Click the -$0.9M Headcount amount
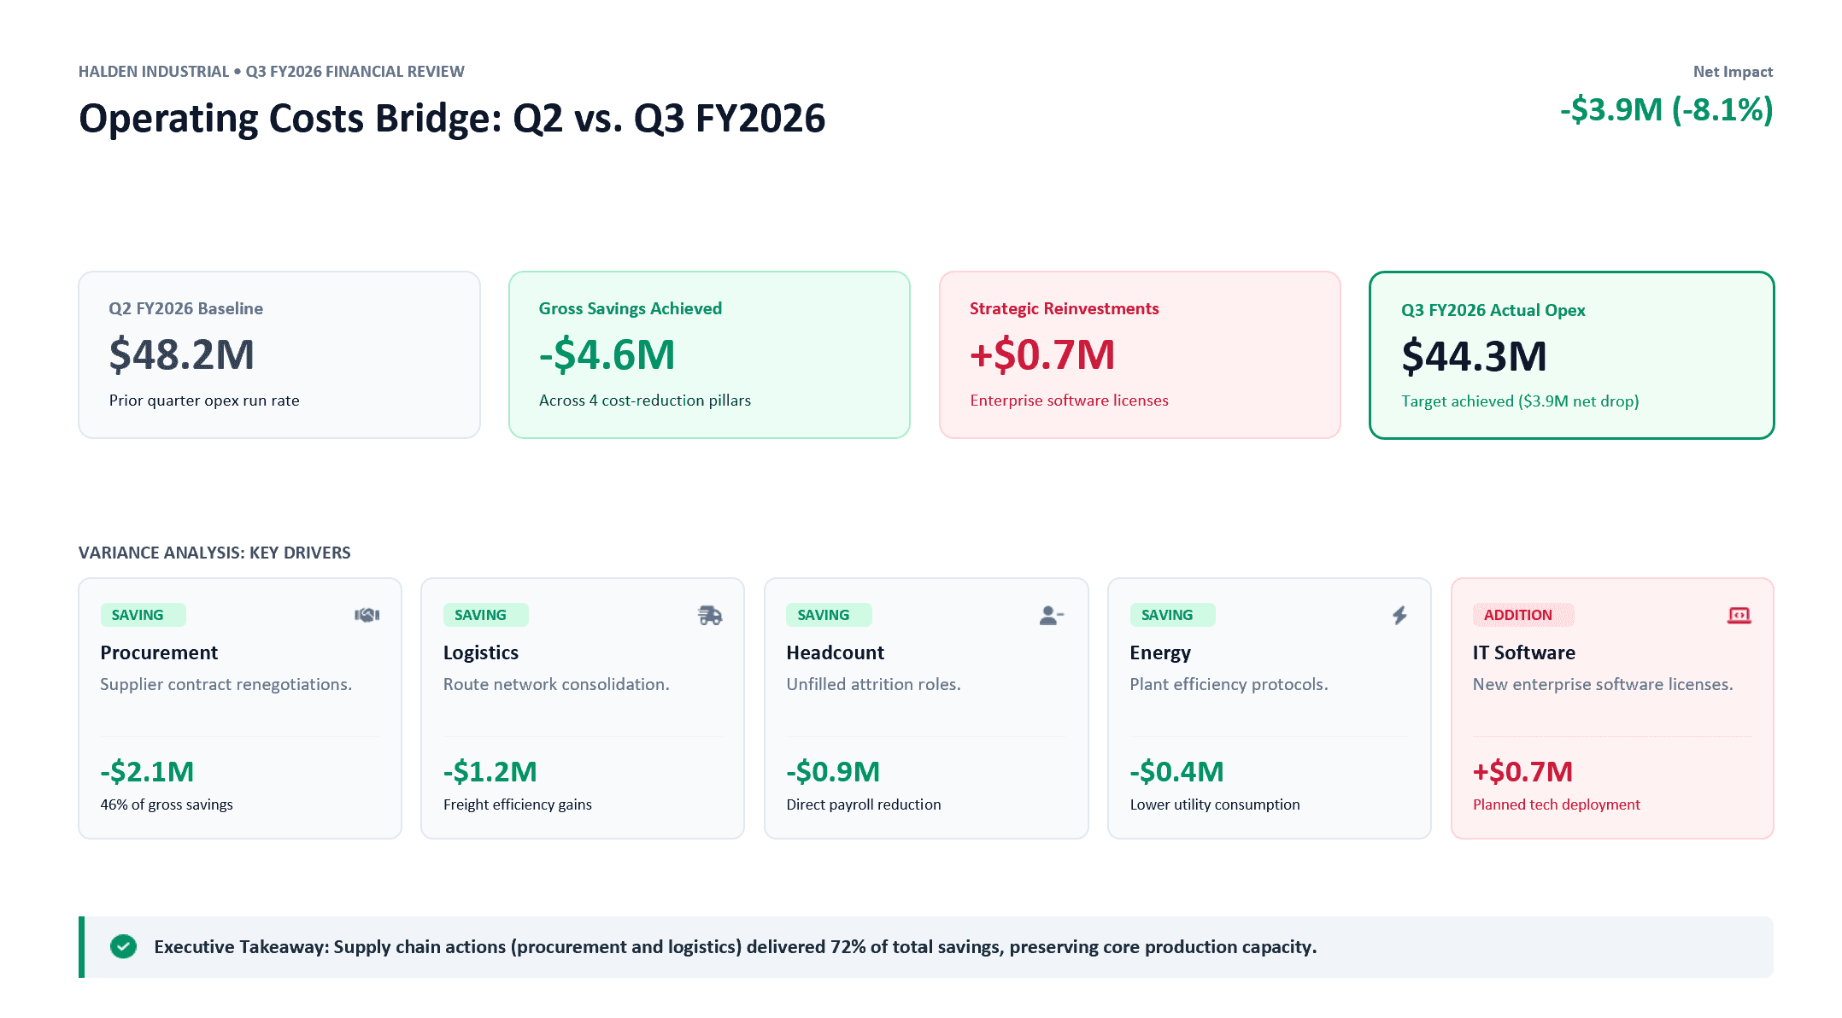 tap(834, 771)
